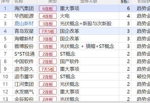The height and width of the screenshot is (103, 150).
Task: Select the 金辰股份 stock name
Action: [x=24, y=99]
